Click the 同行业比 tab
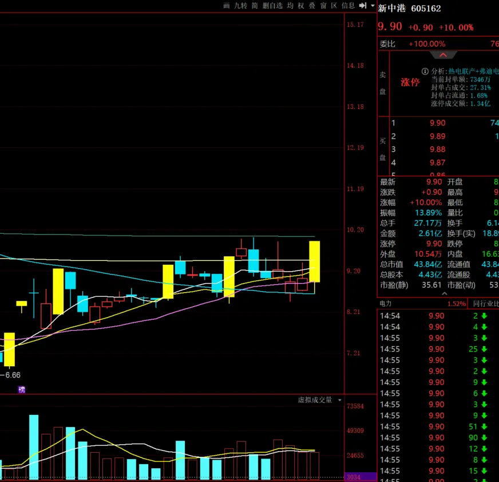The height and width of the screenshot is (482, 499). tap(486, 304)
